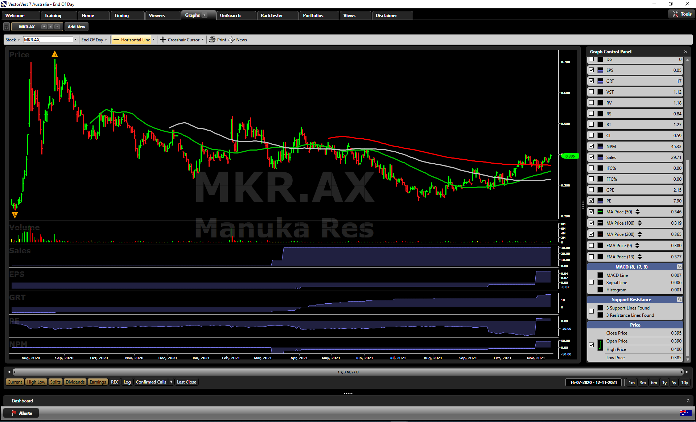
Task: Go to the Viewers tab
Action: click(x=162, y=15)
